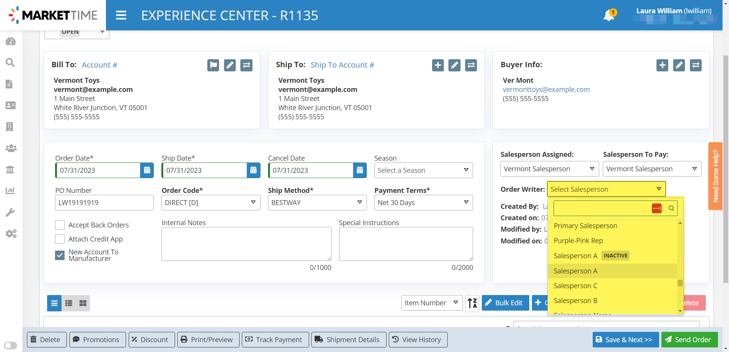Open the hamburger navigation menu
The width and height of the screenshot is (729, 352).
[x=121, y=15]
